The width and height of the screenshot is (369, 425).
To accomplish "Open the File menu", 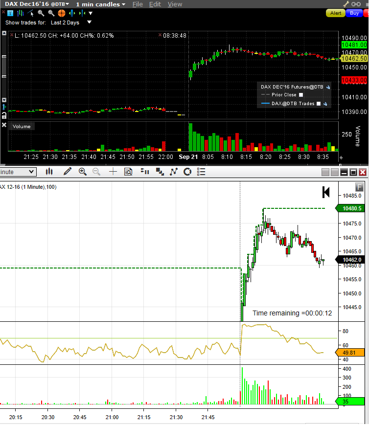I will (138, 4).
